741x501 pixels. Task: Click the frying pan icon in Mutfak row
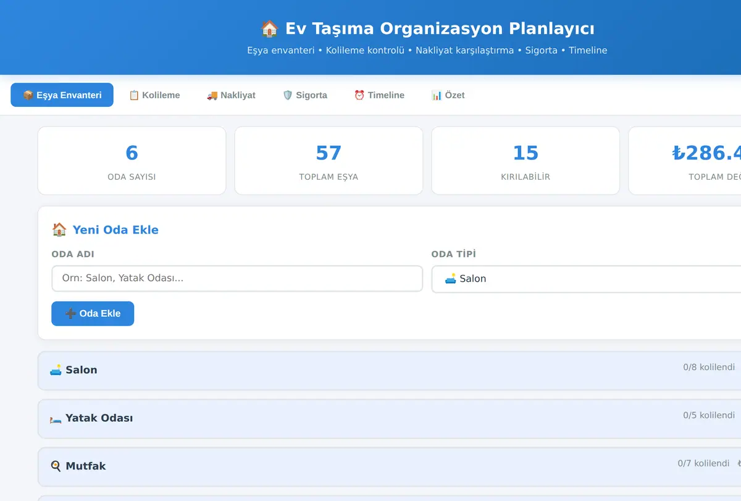[56, 466]
